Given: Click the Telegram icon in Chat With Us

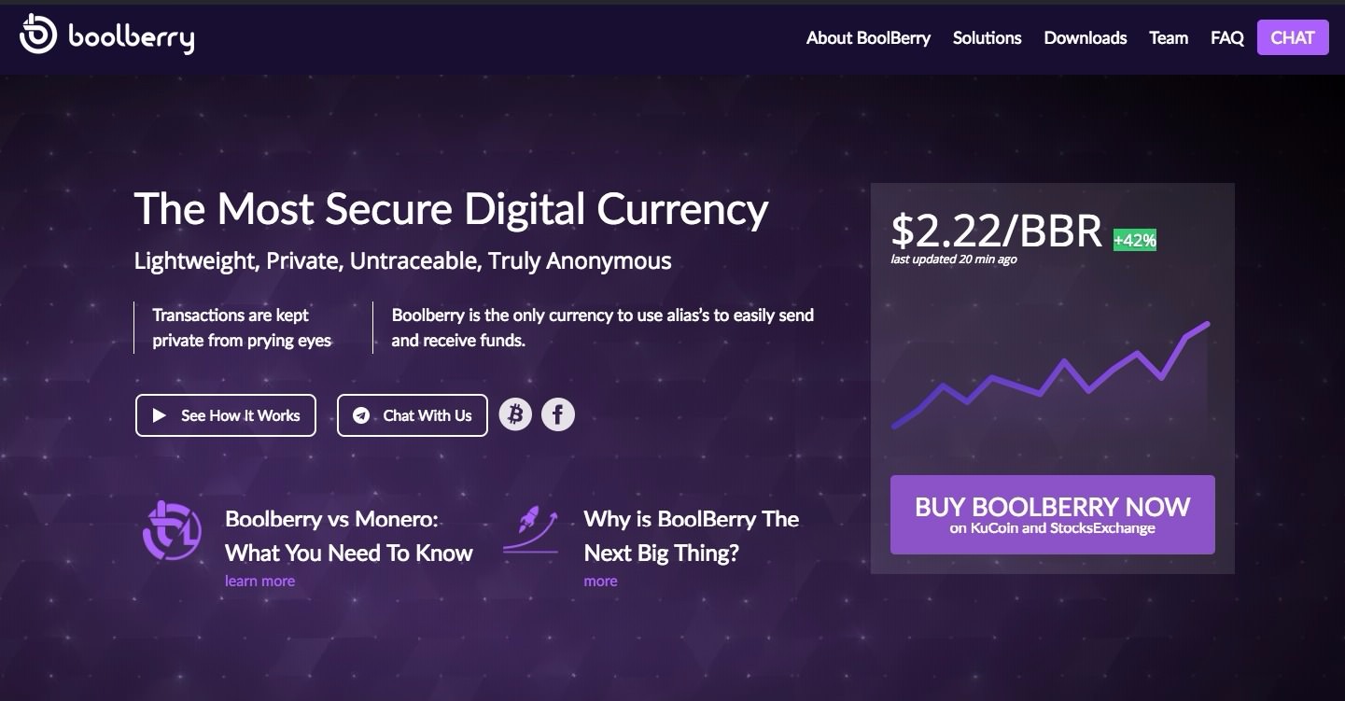Looking at the screenshot, I should coord(361,415).
